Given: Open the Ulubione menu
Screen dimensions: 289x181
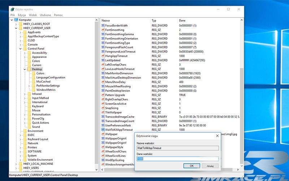Looking at the screenshot, I should click(46, 15).
